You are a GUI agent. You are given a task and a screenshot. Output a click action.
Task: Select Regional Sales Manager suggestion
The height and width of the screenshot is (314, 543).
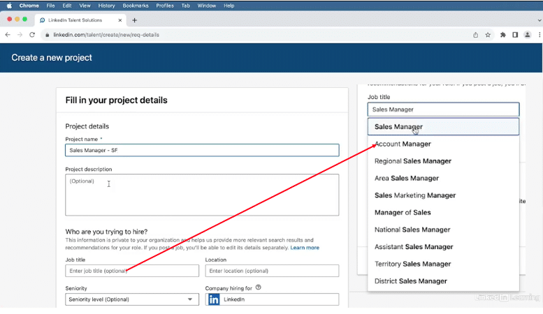coord(443,161)
